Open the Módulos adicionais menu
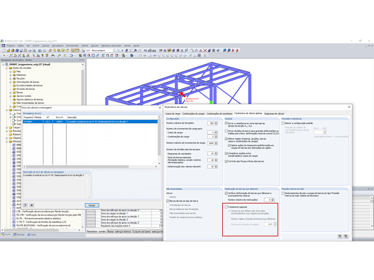374x280 pixels. pyautogui.click(x=111, y=46)
